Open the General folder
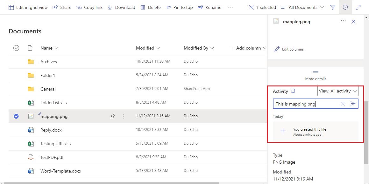This screenshot has height=184, width=369. (x=48, y=89)
